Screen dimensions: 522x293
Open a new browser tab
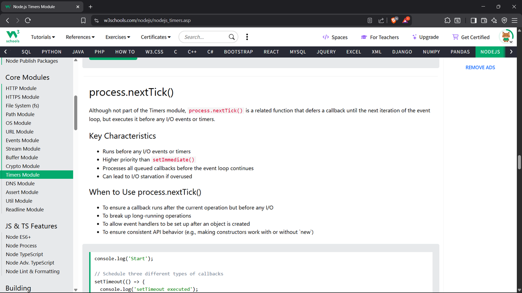click(90, 7)
